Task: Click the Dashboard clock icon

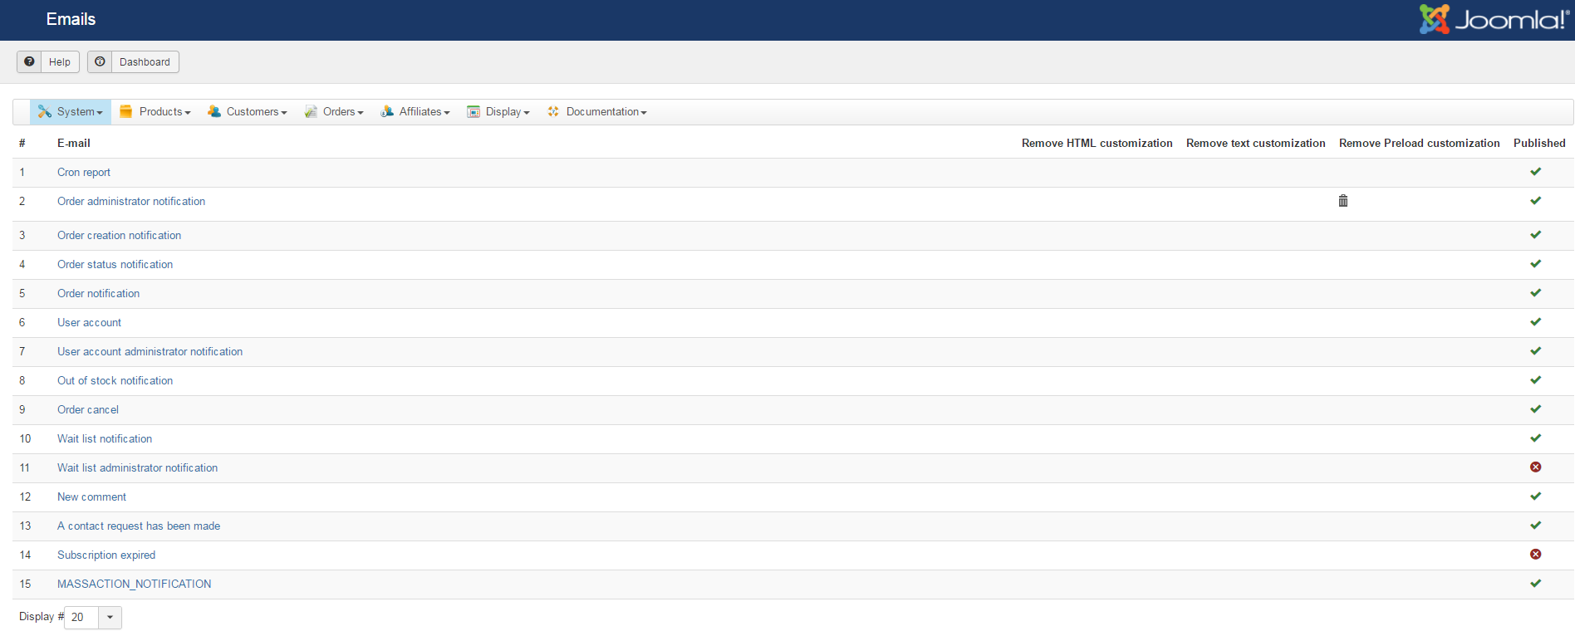Action: click(x=100, y=61)
